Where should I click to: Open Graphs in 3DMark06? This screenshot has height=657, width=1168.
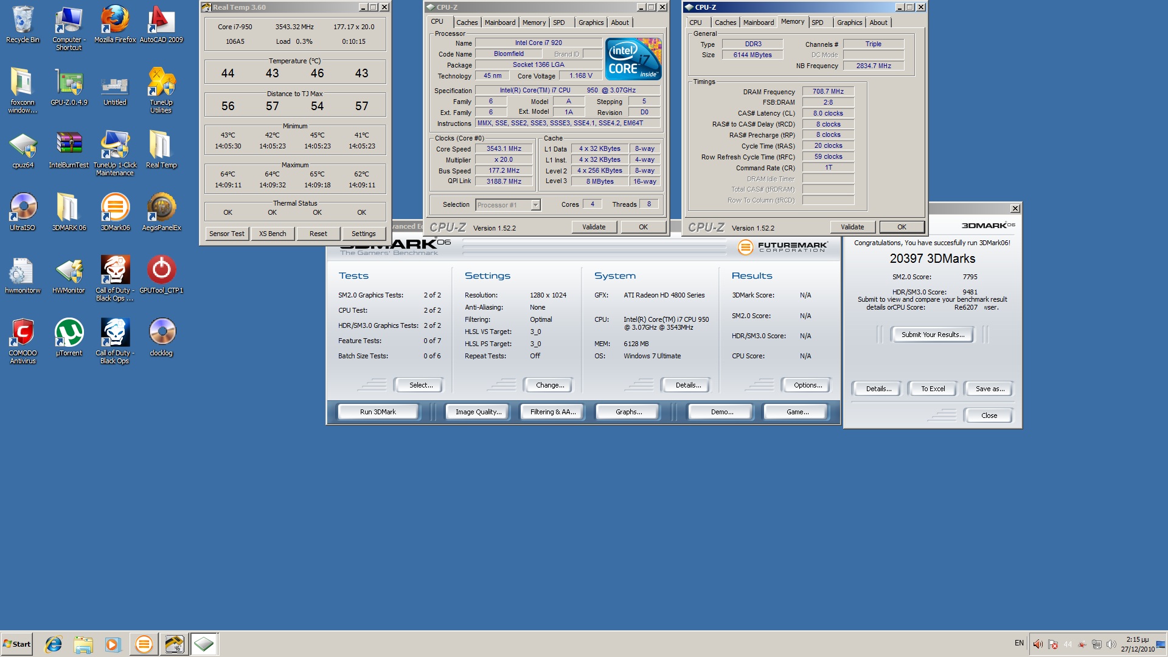point(628,412)
